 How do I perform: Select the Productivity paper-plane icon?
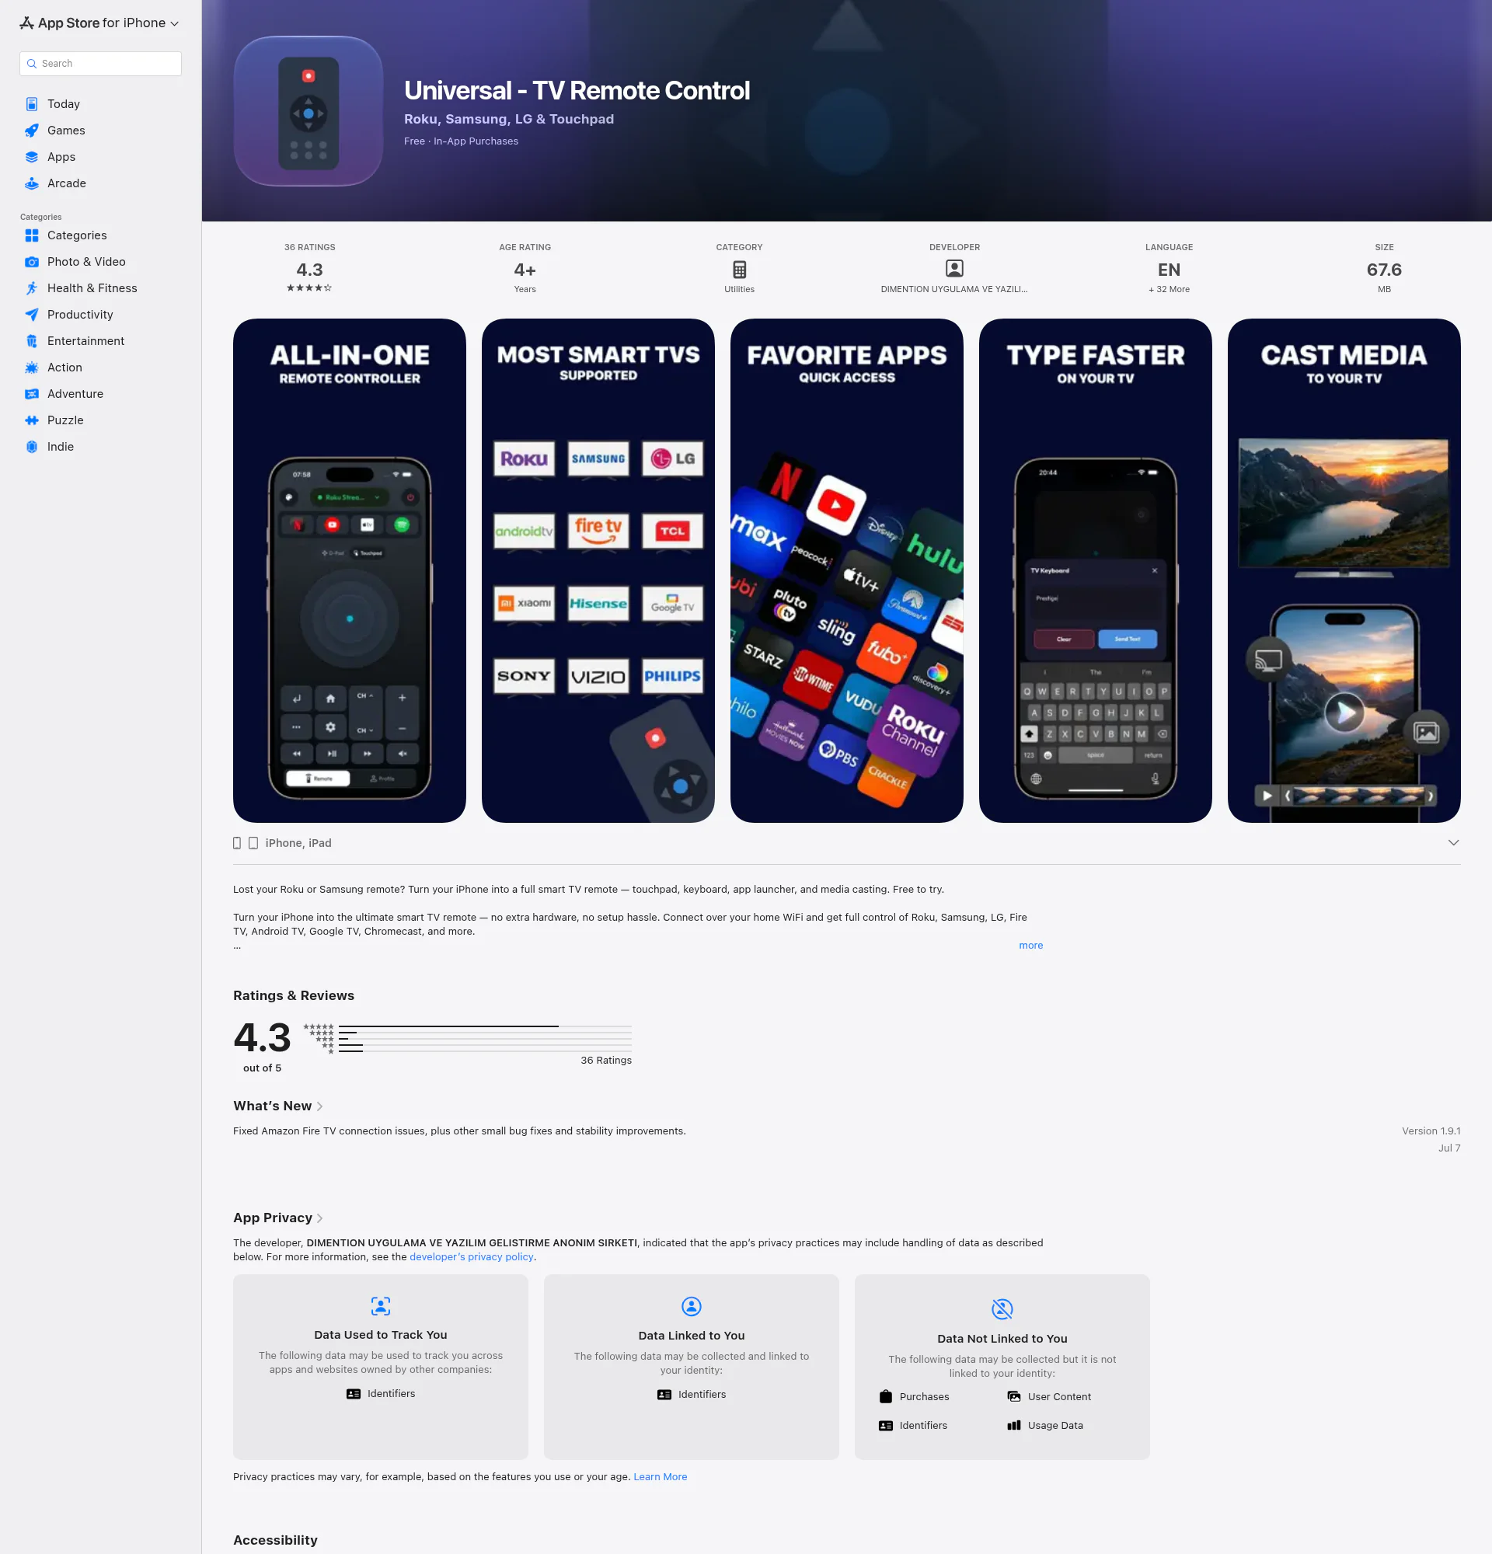32,315
